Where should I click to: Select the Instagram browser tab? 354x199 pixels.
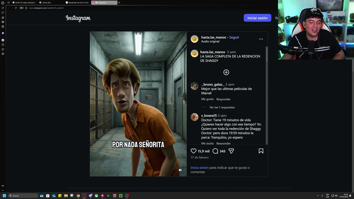click(x=104, y=2)
